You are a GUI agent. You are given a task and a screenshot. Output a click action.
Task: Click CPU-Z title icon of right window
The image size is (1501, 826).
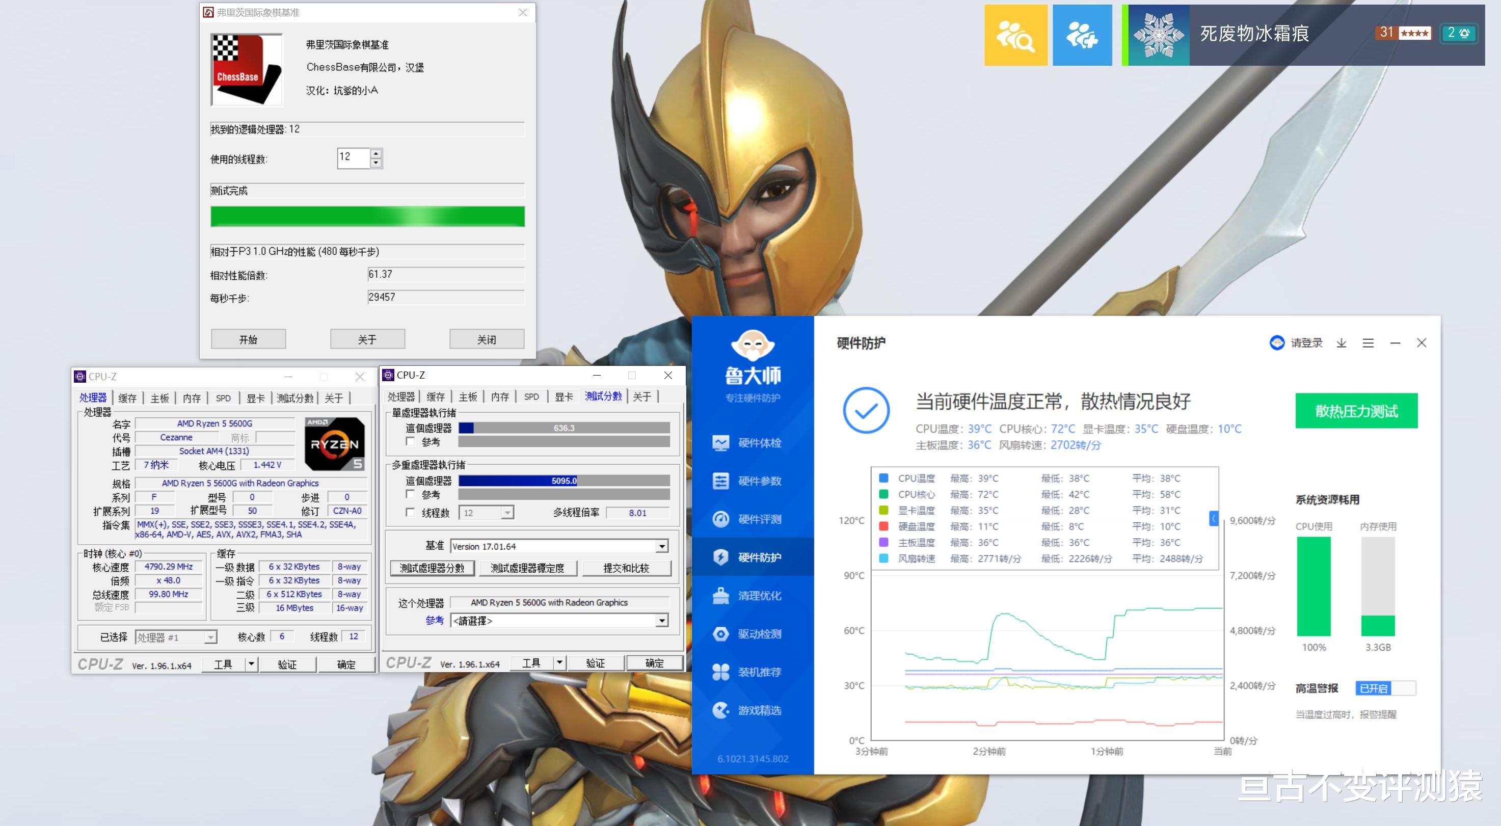click(388, 375)
